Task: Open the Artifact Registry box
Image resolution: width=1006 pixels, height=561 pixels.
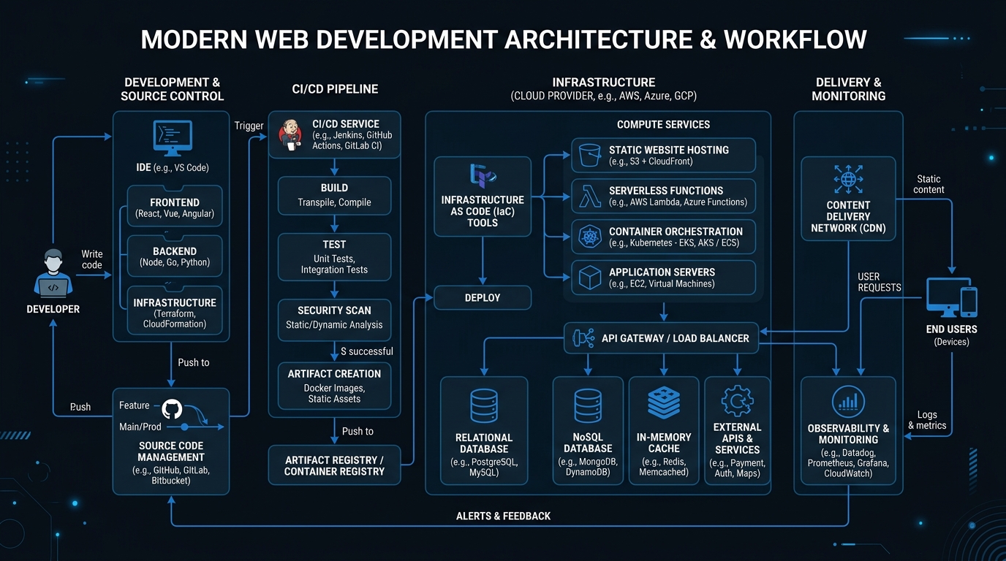Action: coord(334,465)
